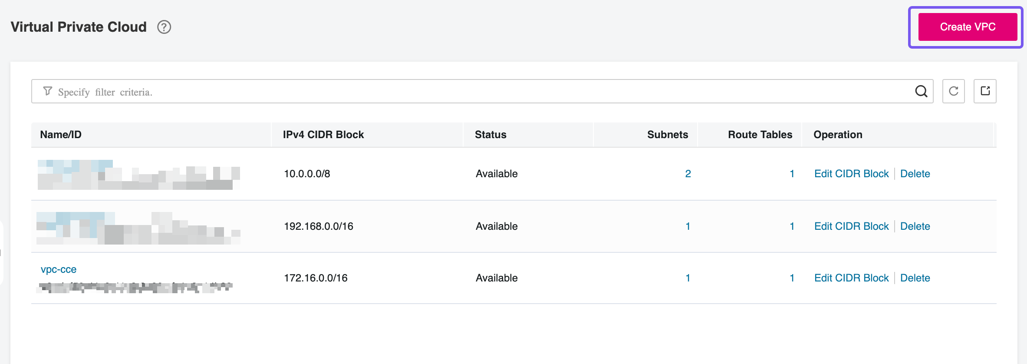The image size is (1027, 364).
Task: Delete the VPC with 10.0.0.0/8 block
Action: [915, 174]
